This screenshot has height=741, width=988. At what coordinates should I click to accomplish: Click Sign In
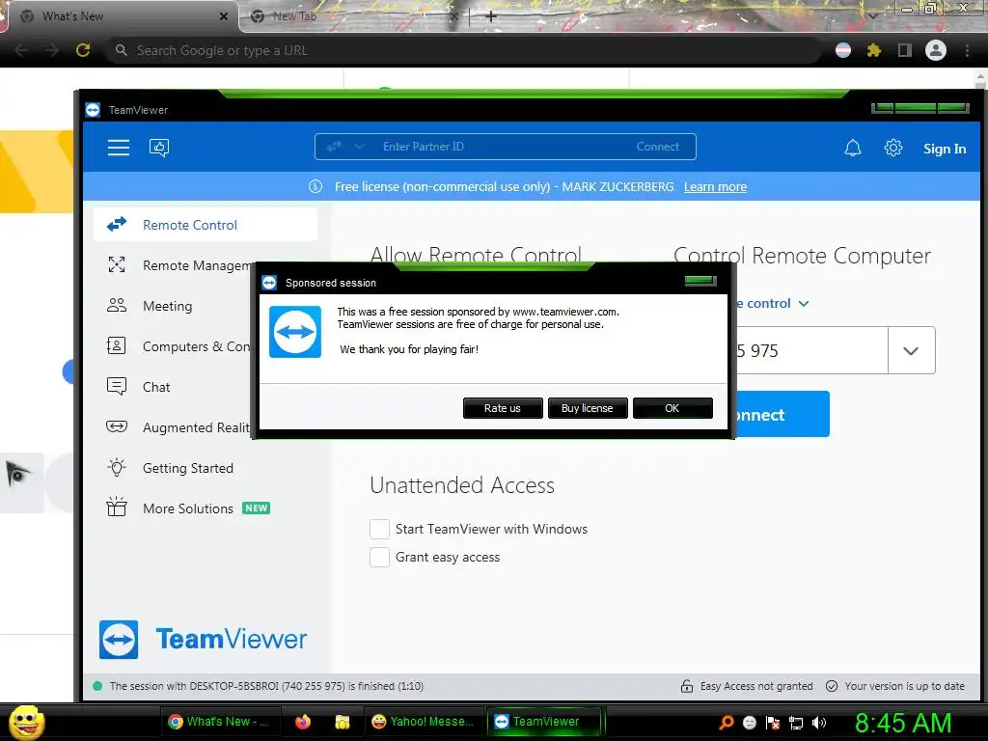[x=944, y=149]
